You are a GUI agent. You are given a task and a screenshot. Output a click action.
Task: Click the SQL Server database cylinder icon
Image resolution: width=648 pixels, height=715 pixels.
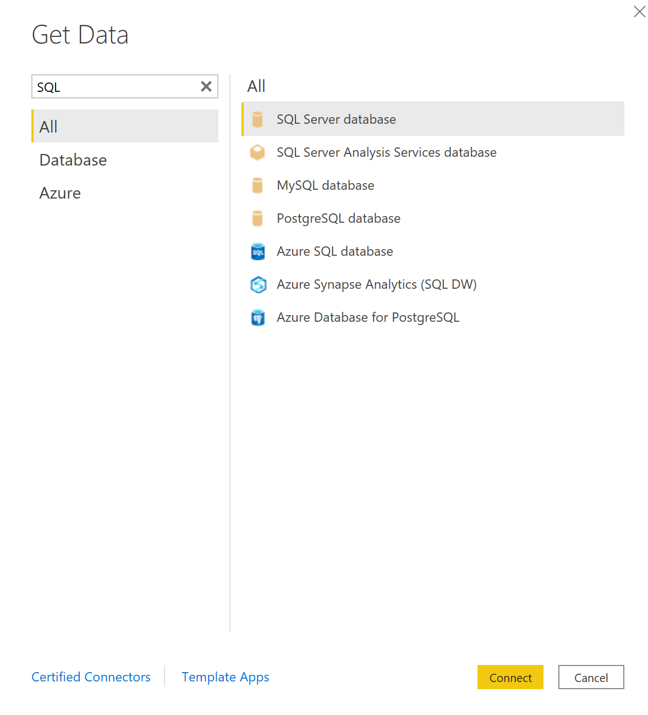coord(257,119)
